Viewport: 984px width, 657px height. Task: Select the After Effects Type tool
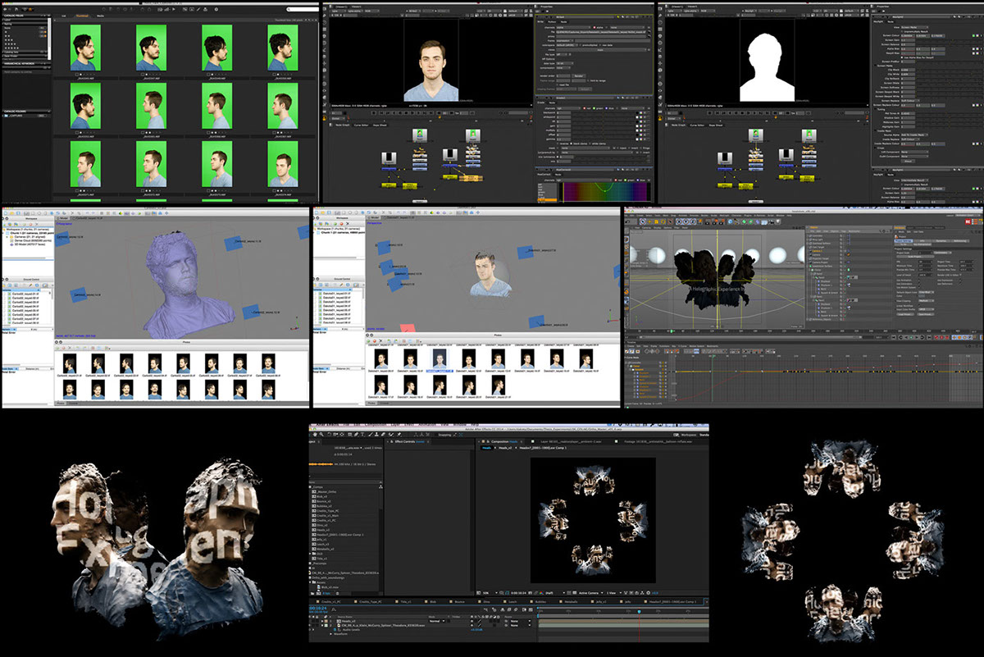[x=362, y=435]
